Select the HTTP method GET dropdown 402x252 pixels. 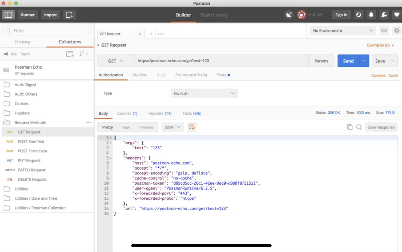point(116,61)
